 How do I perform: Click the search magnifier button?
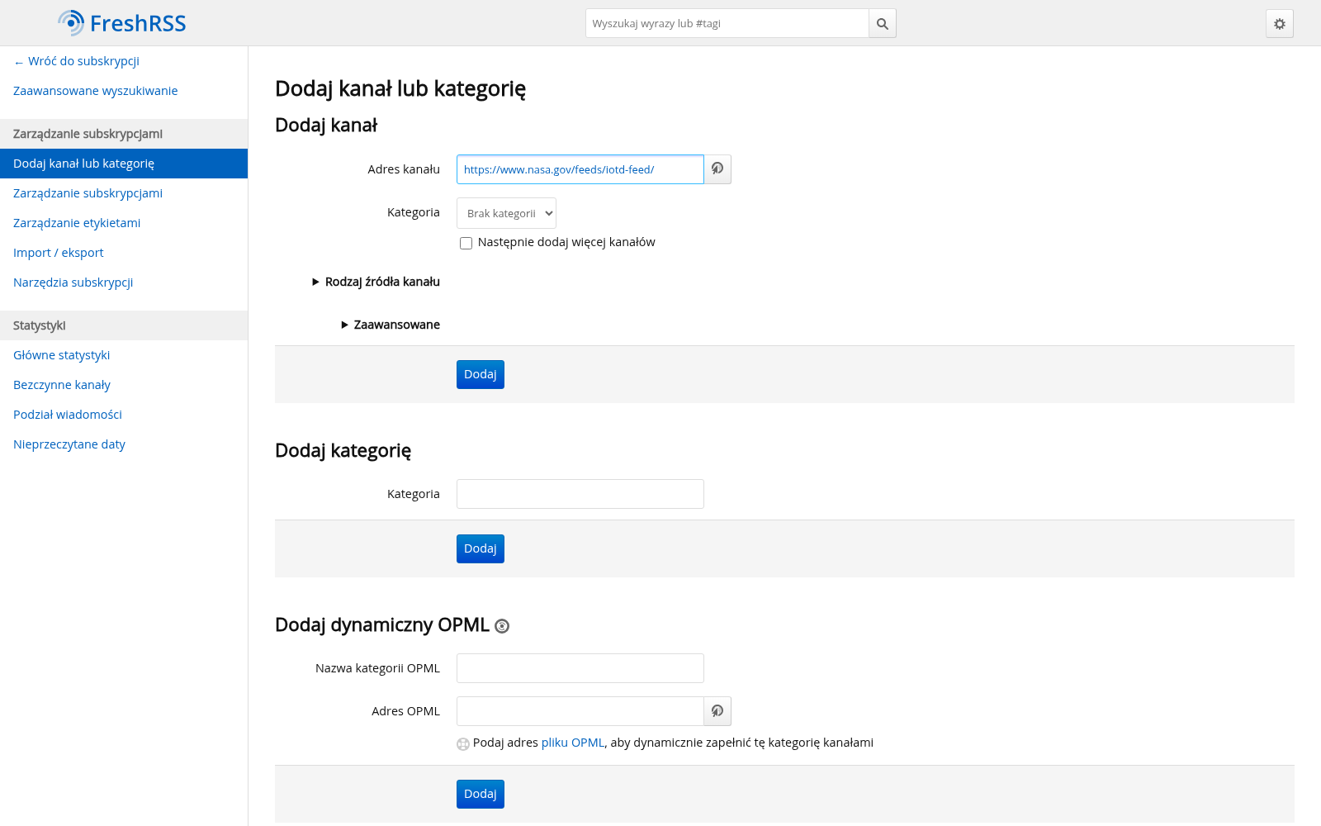883,23
